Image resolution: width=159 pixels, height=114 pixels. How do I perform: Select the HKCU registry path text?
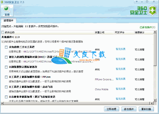[57, 52]
